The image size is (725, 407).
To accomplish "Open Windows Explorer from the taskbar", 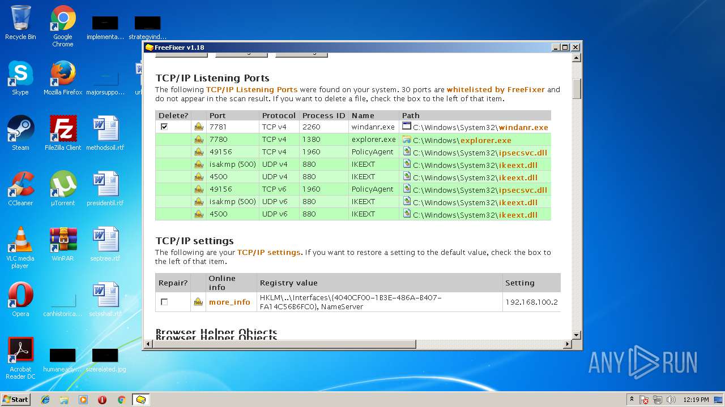I will point(64,400).
